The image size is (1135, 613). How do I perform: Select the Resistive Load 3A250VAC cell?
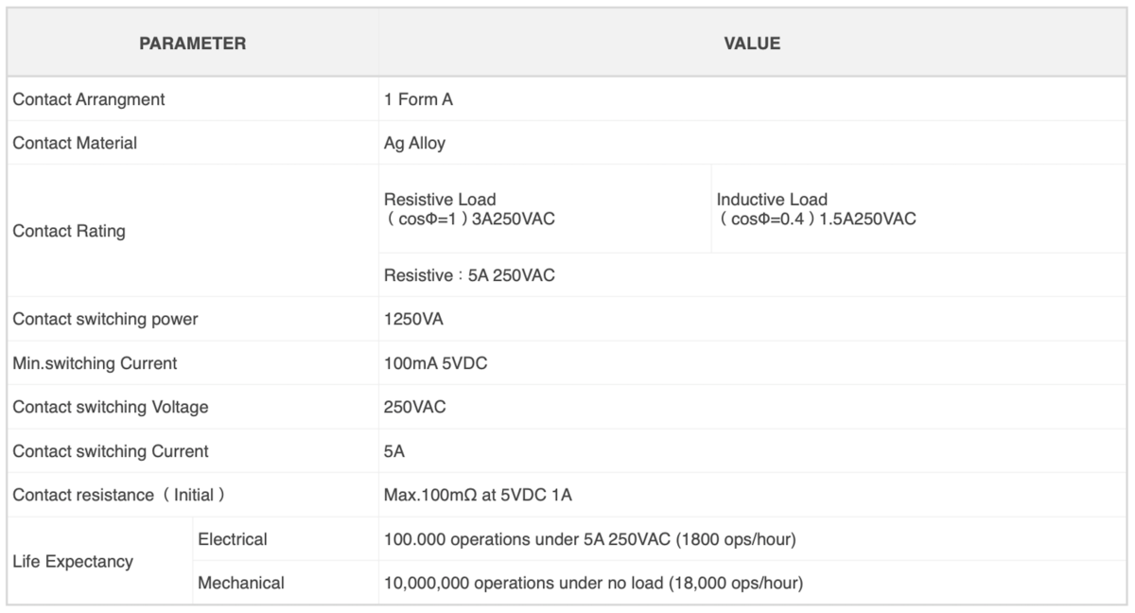tap(469, 209)
